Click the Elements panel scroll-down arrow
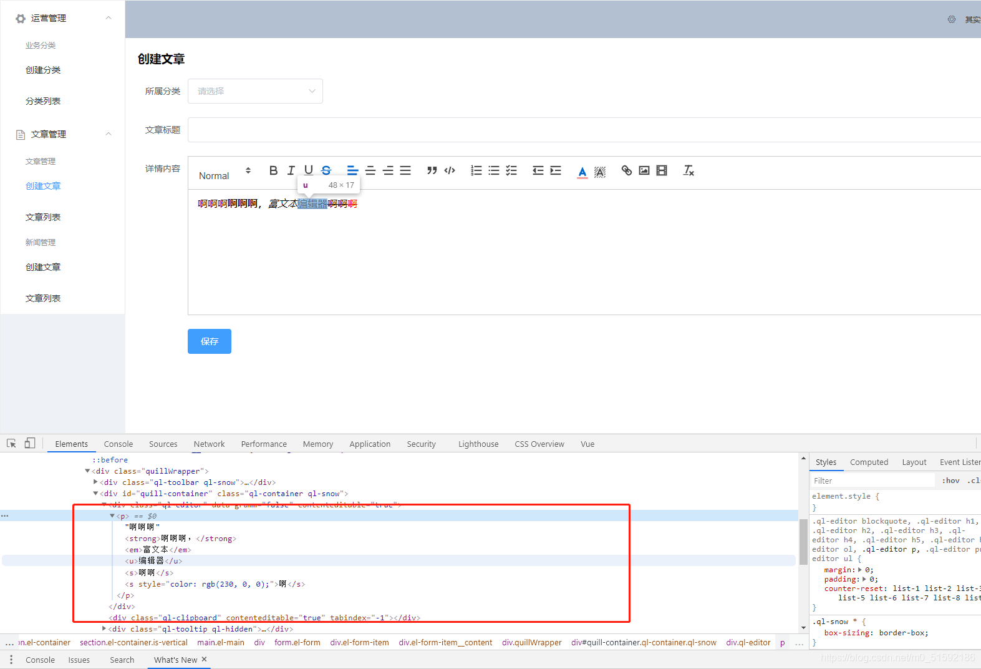The width and height of the screenshot is (981, 669). [803, 627]
